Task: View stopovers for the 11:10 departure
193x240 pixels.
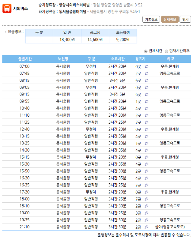Action: pyautogui.click(x=146, y=115)
